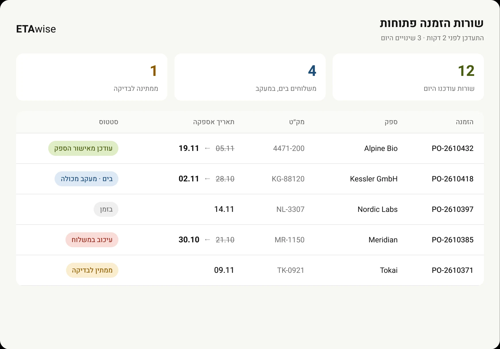Click the green עודכן מאישור הספק status badge
The image size is (500, 349).
tap(83, 148)
